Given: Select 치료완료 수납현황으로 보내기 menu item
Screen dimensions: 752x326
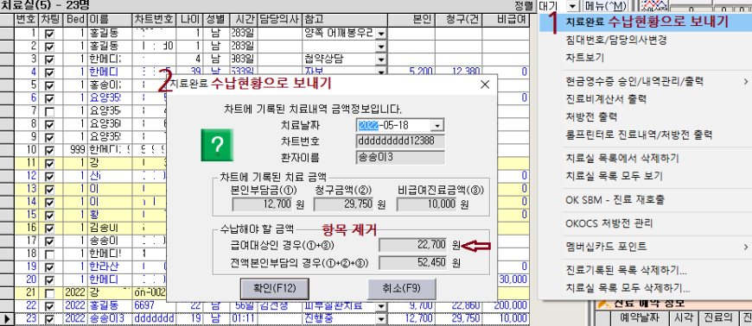Looking at the screenshot, I should click(647, 22).
